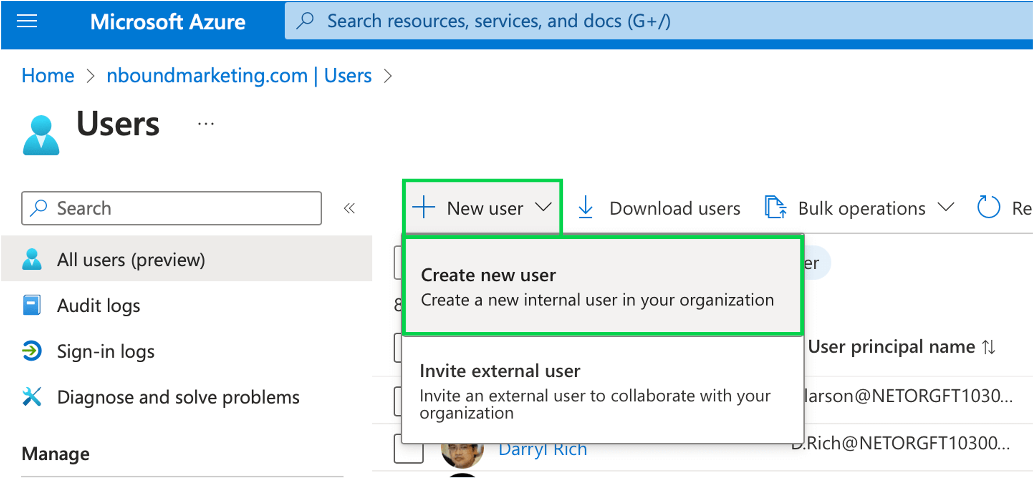This screenshot has height=478, width=1033.
Task: Go to Home via the breadcrumb
Action: pyautogui.click(x=48, y=75)
